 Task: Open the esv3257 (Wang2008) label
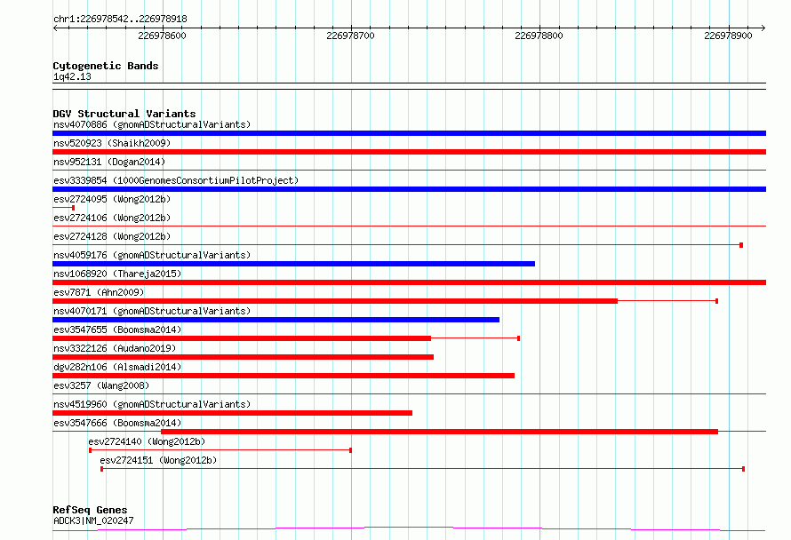point(101,385)
